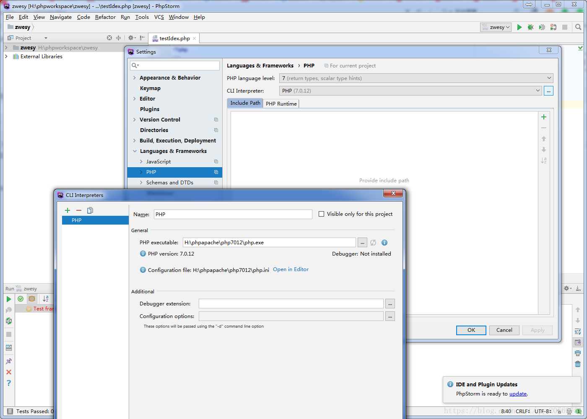Click the Hector inspector icon in status bar

coord(569,411)
